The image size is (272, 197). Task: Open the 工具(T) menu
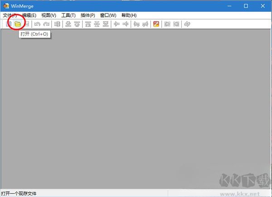pyautogui.click(x=68, y=15)
